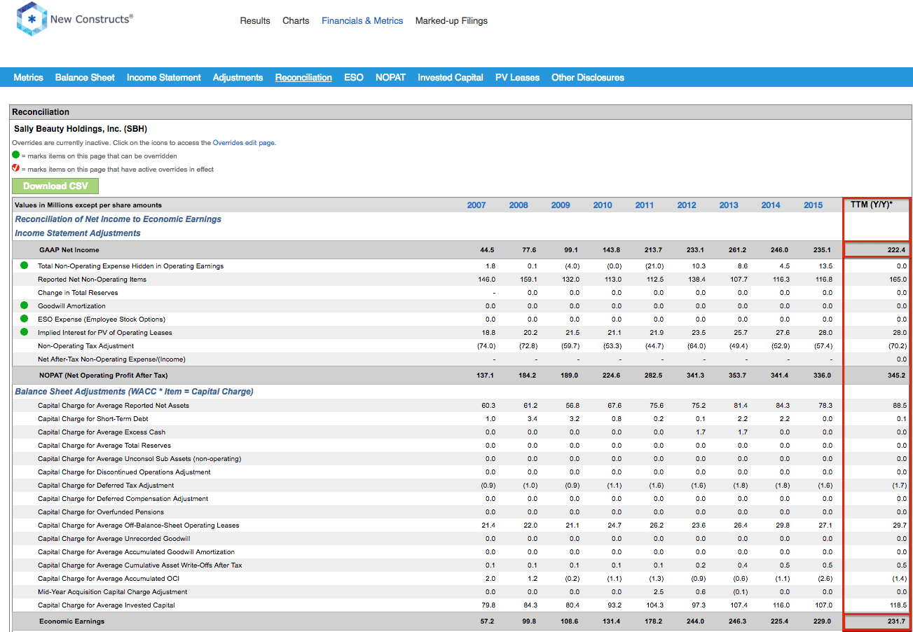Click green override dot beside ESO Expense
Viewport: 913px width, 632px height.
coord(25,319)
